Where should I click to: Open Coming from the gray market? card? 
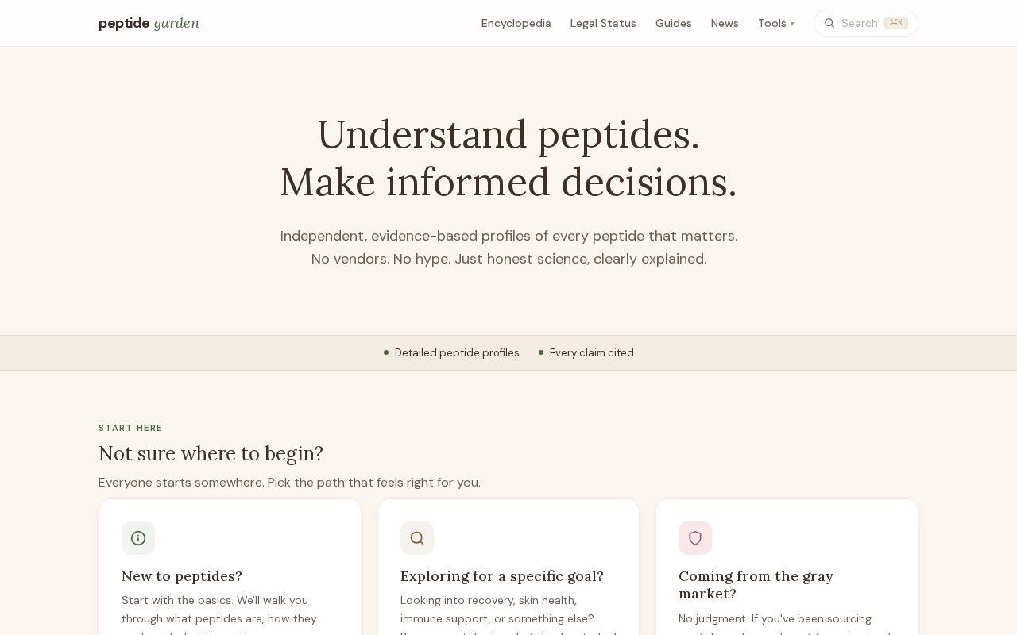(x=787, y=567)
